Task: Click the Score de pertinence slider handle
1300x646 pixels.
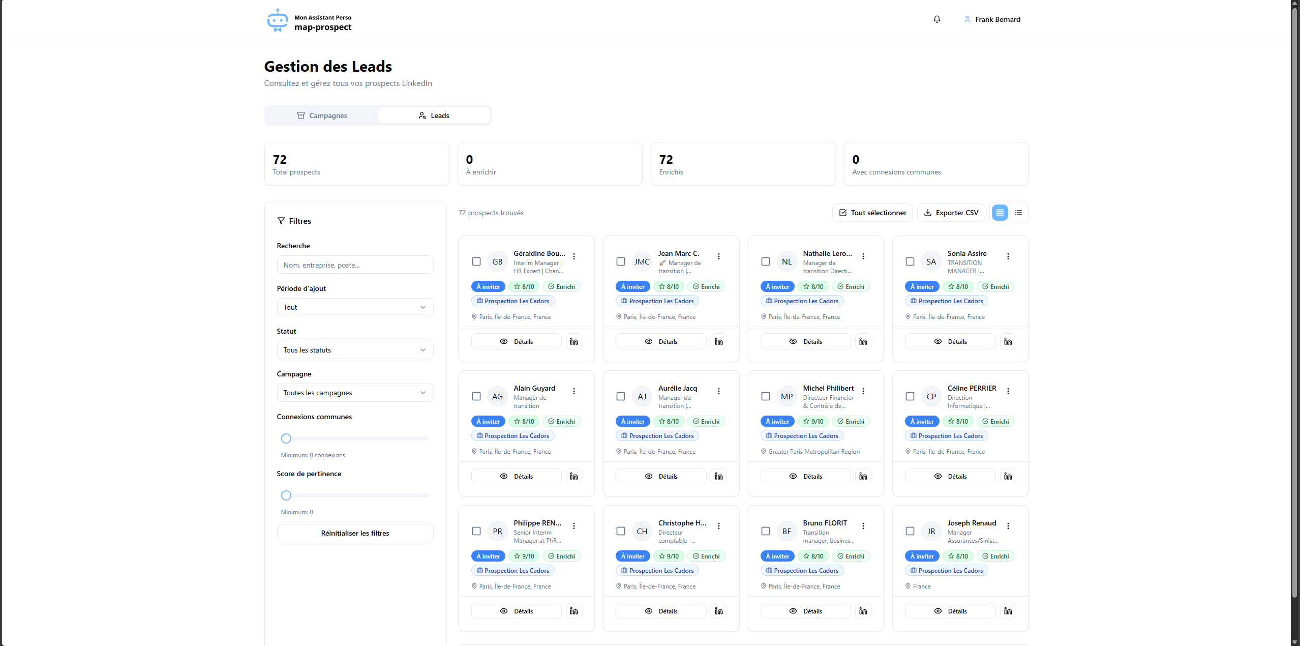Action: tap(286, 495)
